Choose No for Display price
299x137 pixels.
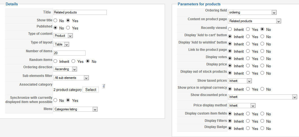(263, 66)
